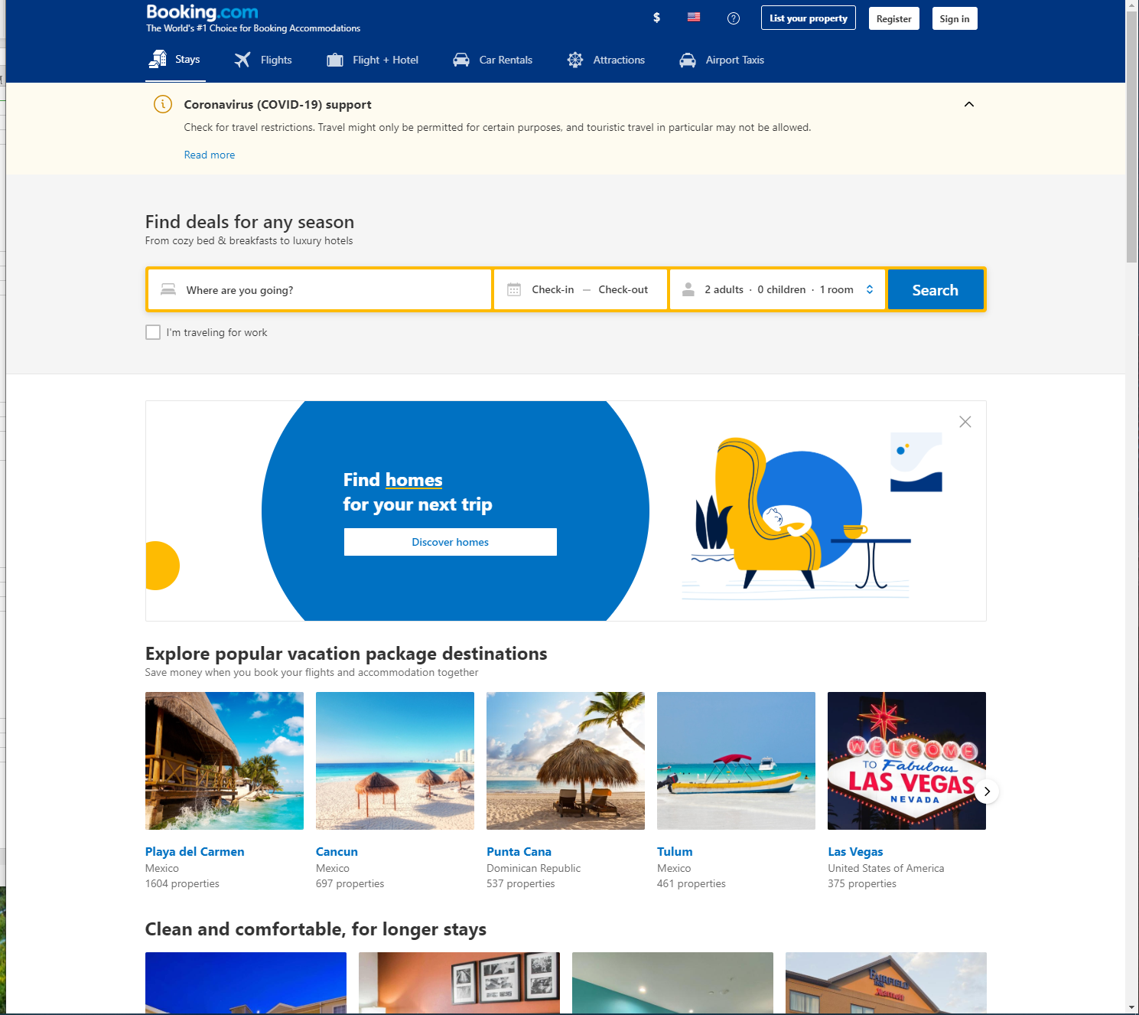Viewport: 1139px width, 1015px height.
Task: Click the page vertical scrollbar thumb
Action: coord(1132,138)
